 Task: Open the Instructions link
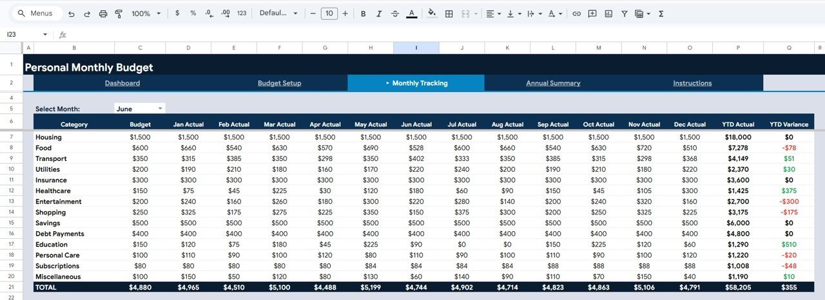coord(692,83)
